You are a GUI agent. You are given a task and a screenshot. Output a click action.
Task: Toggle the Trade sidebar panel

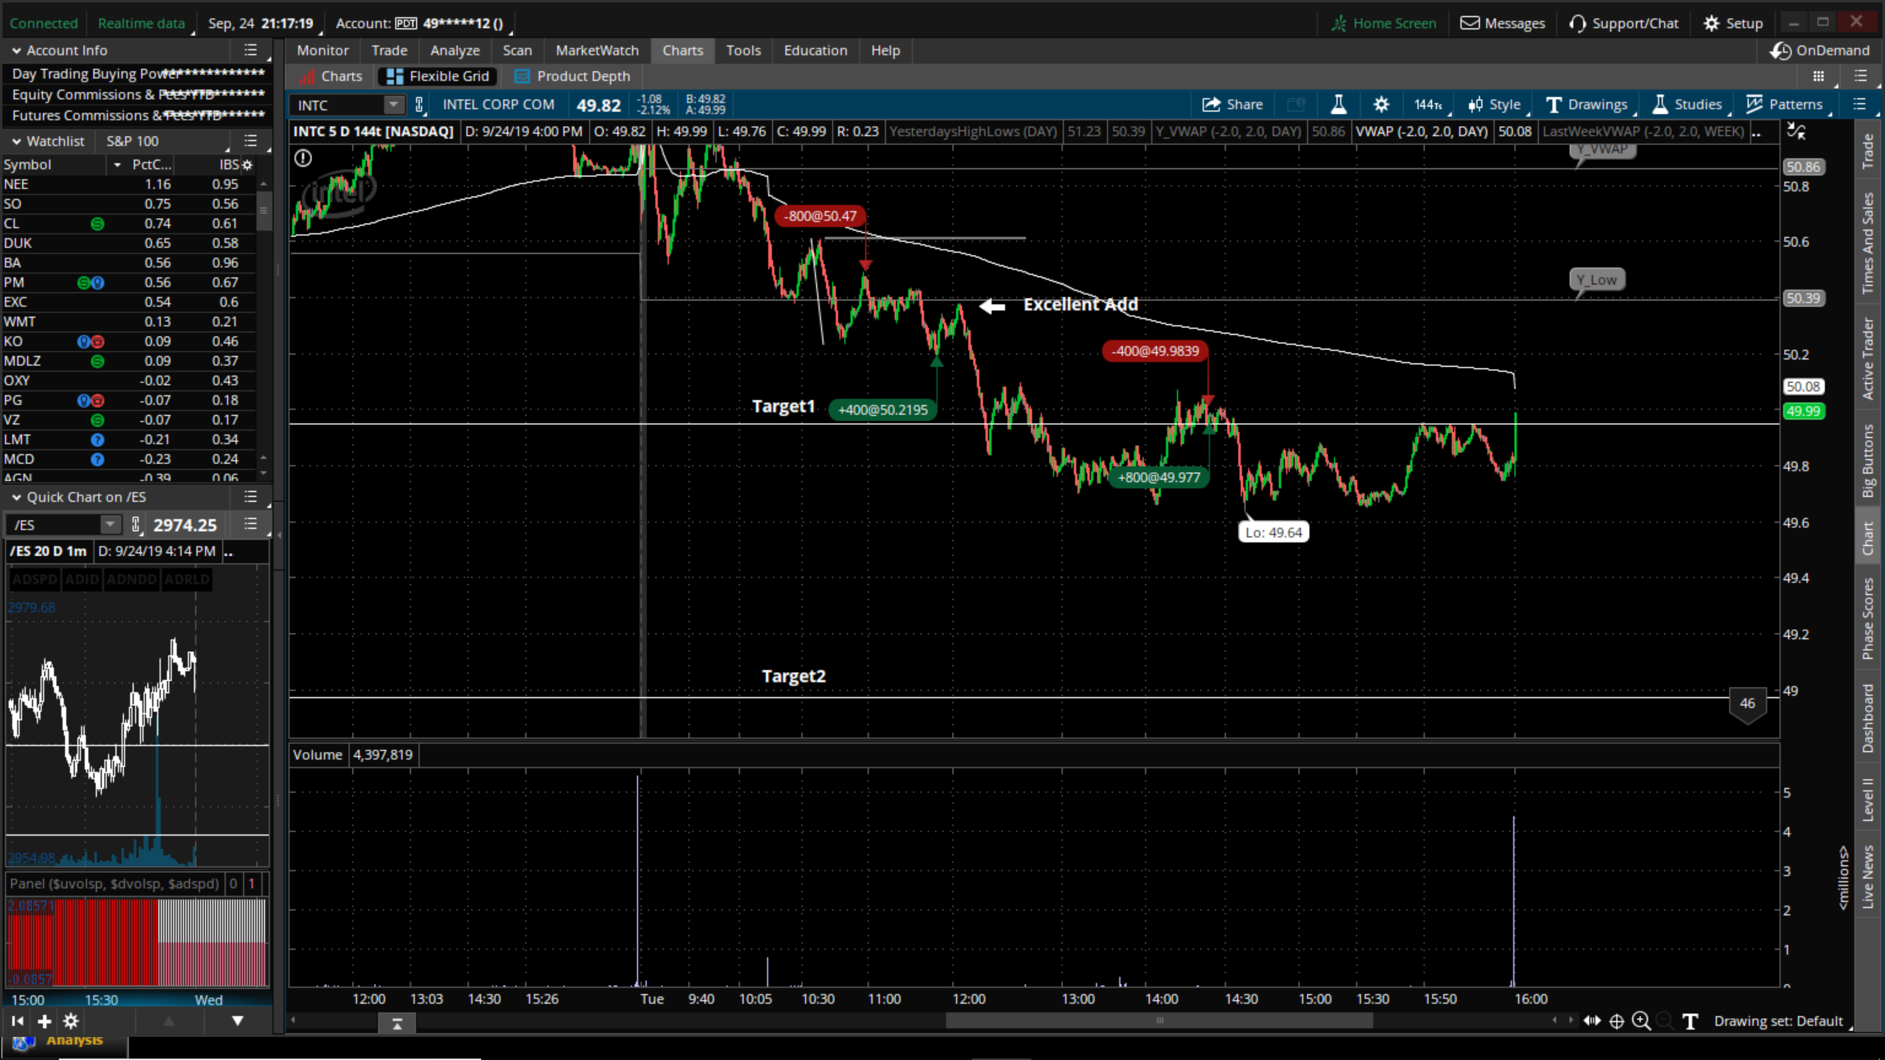(x=1868, y=151)
